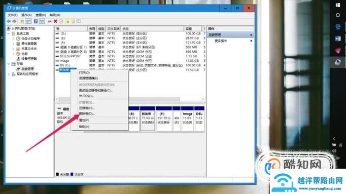The height and width of the screenshot is (194, 346).
Task: Choose 帮助(H) at the context menu bottom
Action: (x=84, y=127)
